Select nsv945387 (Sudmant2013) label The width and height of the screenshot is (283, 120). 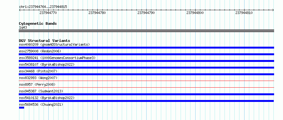pyautogui.click(x=41, y=91)
